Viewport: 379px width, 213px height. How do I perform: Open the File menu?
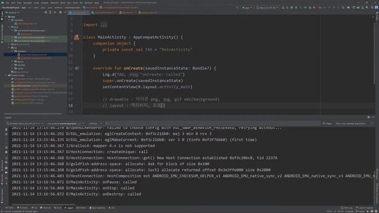coord(8,2)
